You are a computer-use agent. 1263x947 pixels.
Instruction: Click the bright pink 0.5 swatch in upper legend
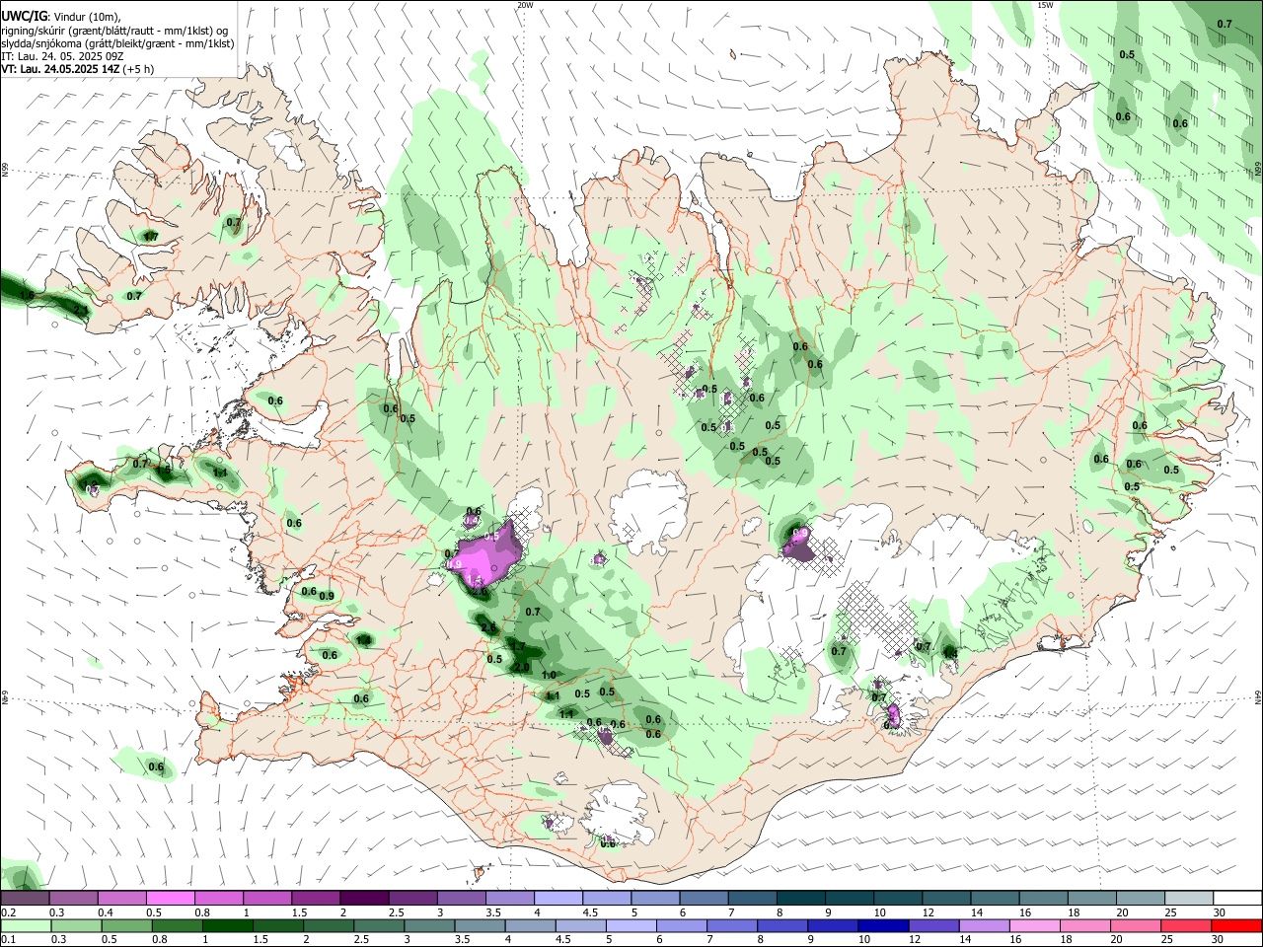(170, 899)
